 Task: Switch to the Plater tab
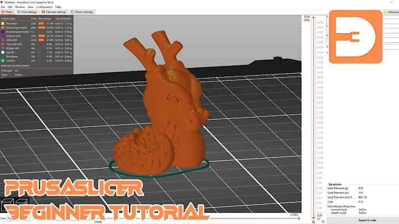tap(7, 12)
